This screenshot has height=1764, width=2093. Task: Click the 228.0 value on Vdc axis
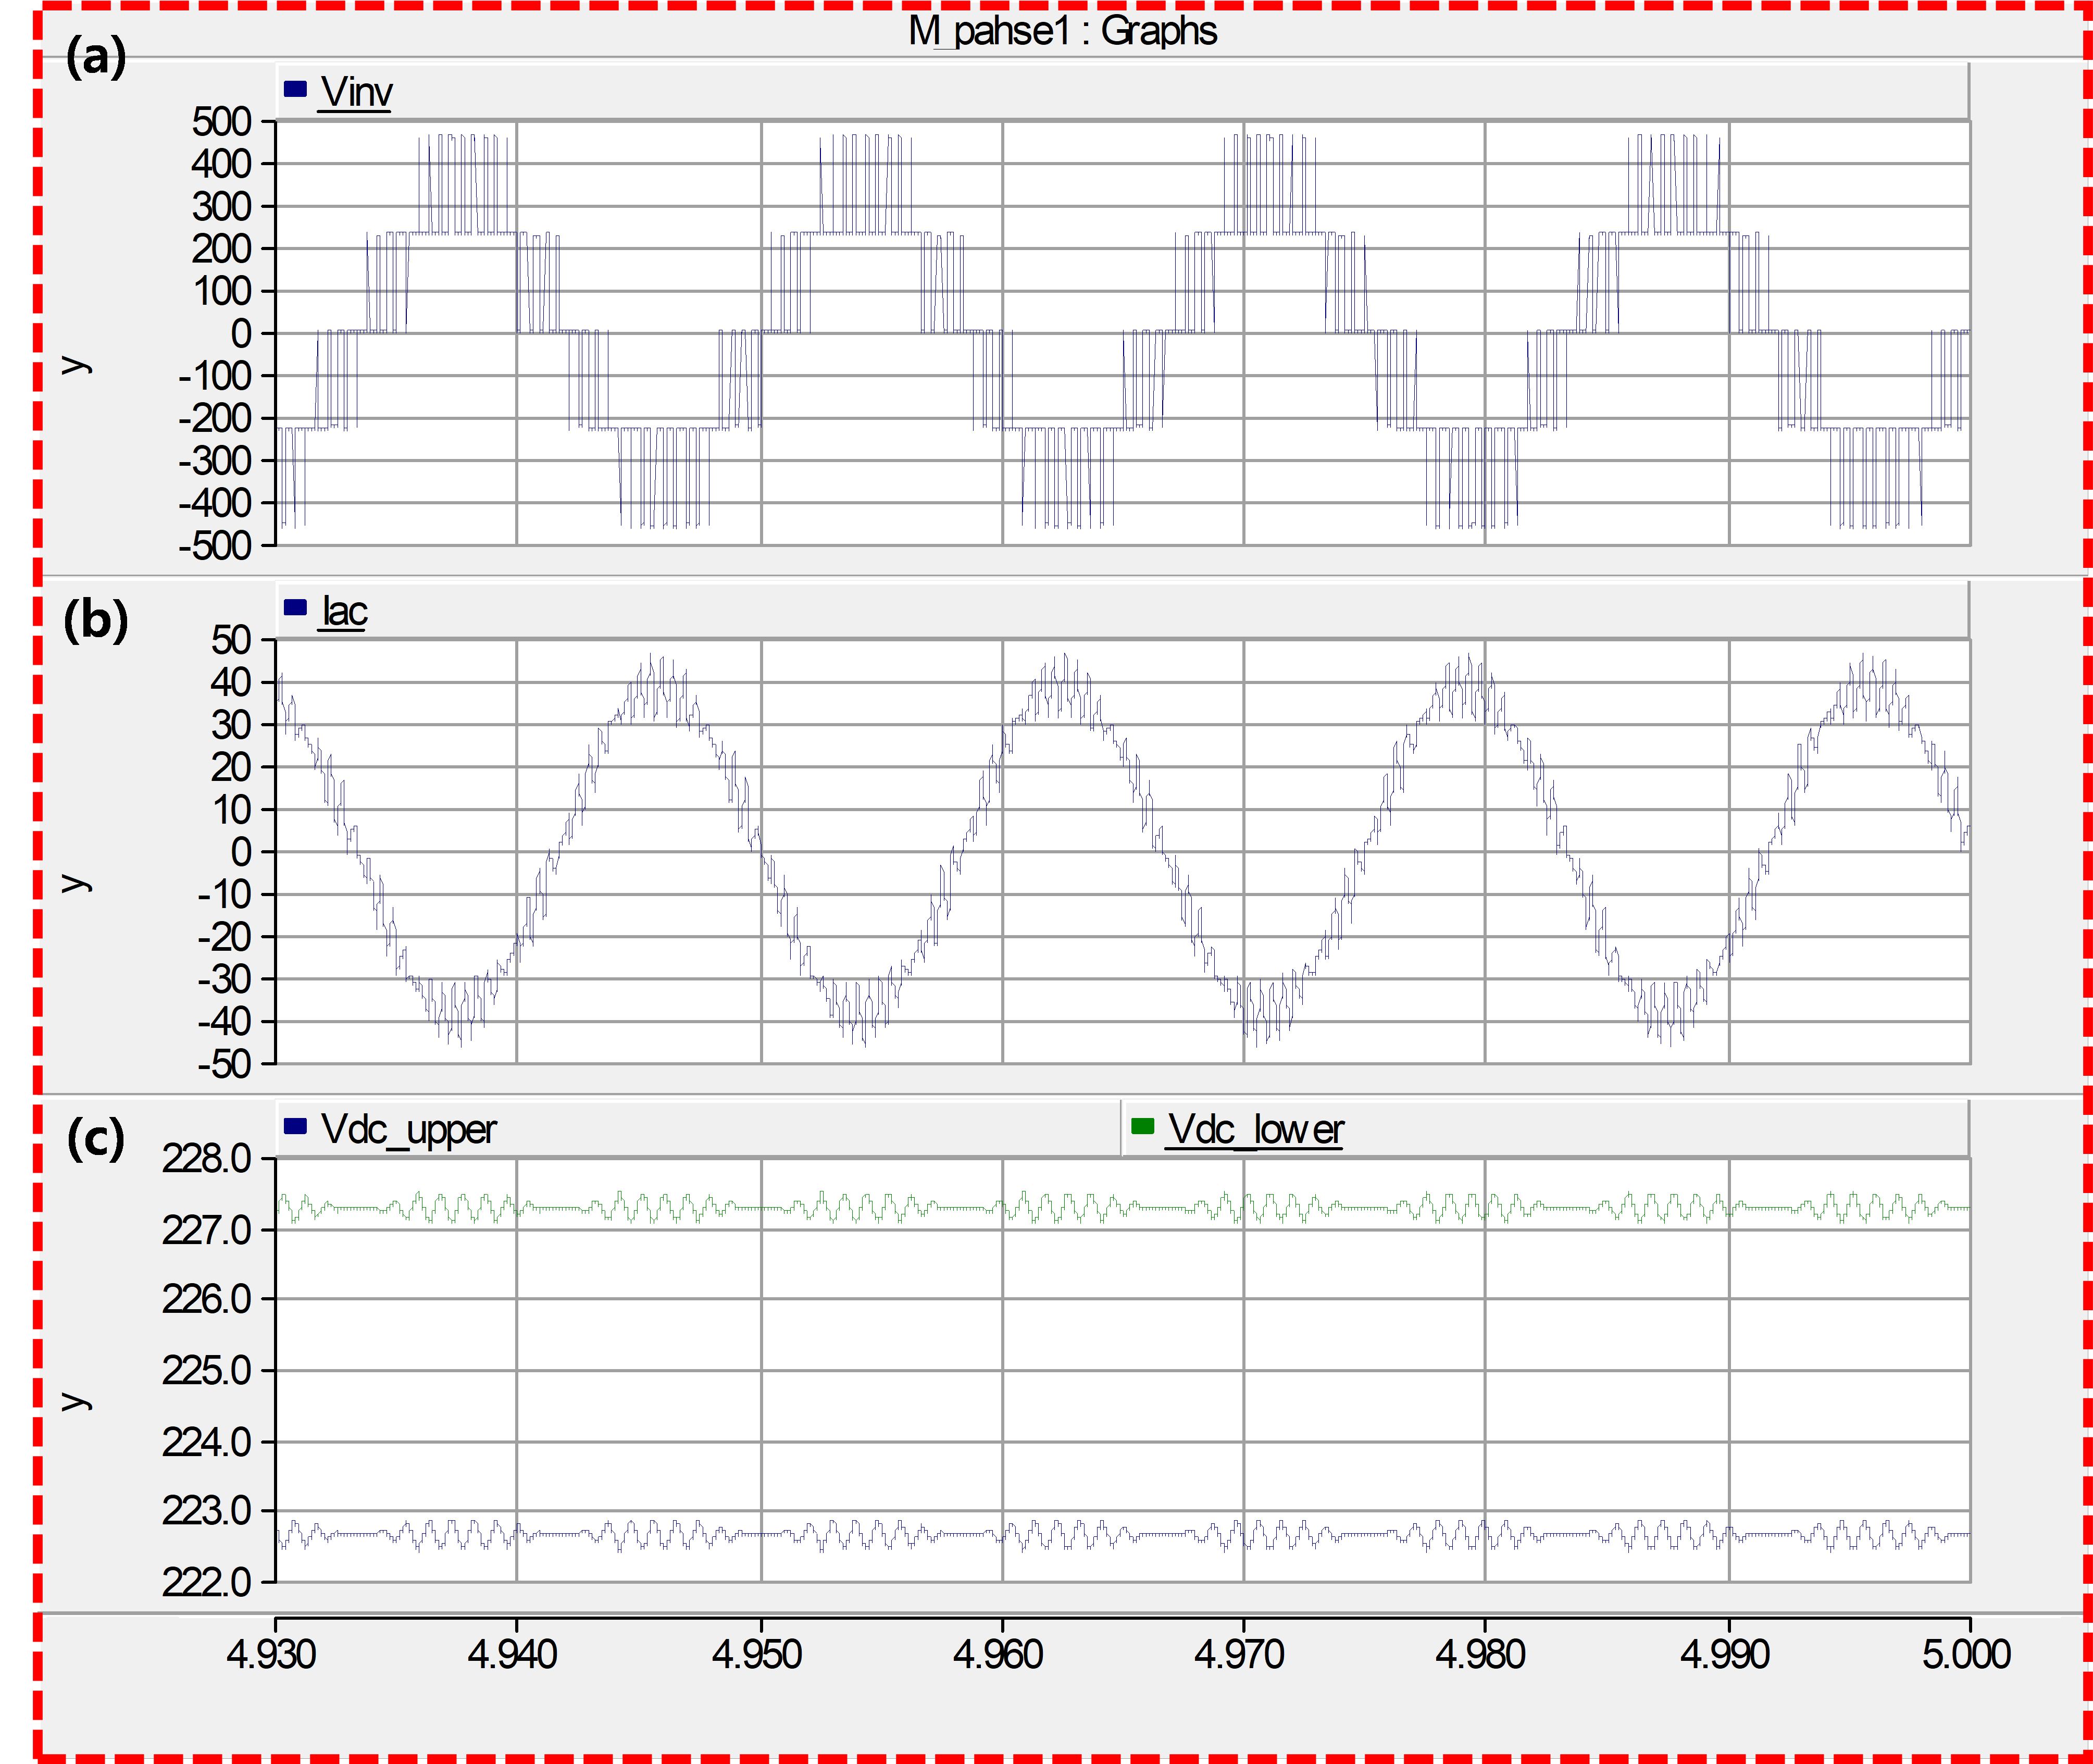tap(207, 1159)
